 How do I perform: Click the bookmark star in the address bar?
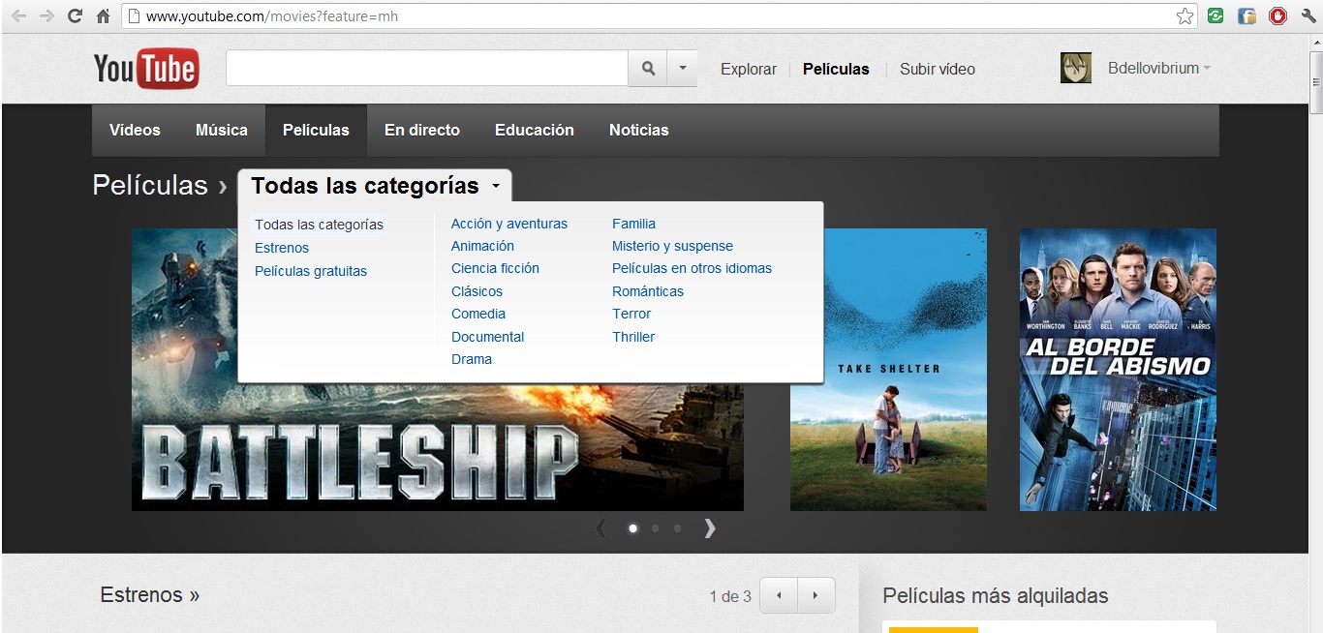coord(1184,15)
